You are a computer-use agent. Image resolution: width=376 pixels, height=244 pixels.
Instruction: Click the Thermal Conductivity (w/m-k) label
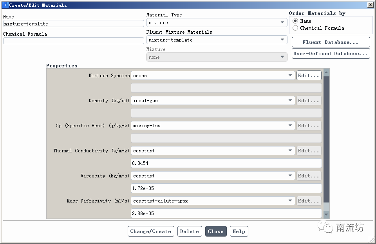[x=91, y=151]
